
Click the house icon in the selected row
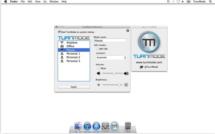click(62, 50)
